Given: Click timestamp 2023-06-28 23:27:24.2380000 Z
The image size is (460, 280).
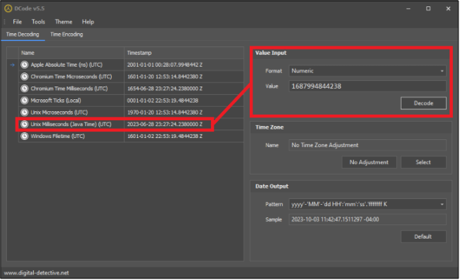Looking at the screenshot, I should 165,124.
